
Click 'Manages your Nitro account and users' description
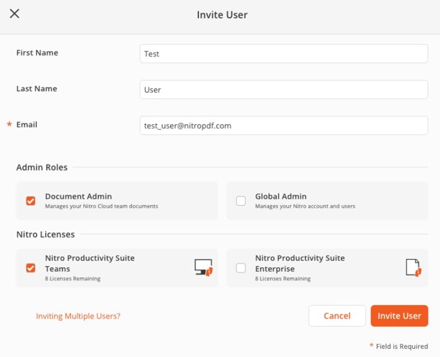(x=305, y=206)
